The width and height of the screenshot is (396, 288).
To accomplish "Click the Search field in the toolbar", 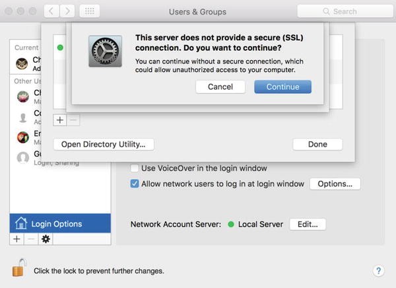I will pyautogui.click(x=345, y=11).
